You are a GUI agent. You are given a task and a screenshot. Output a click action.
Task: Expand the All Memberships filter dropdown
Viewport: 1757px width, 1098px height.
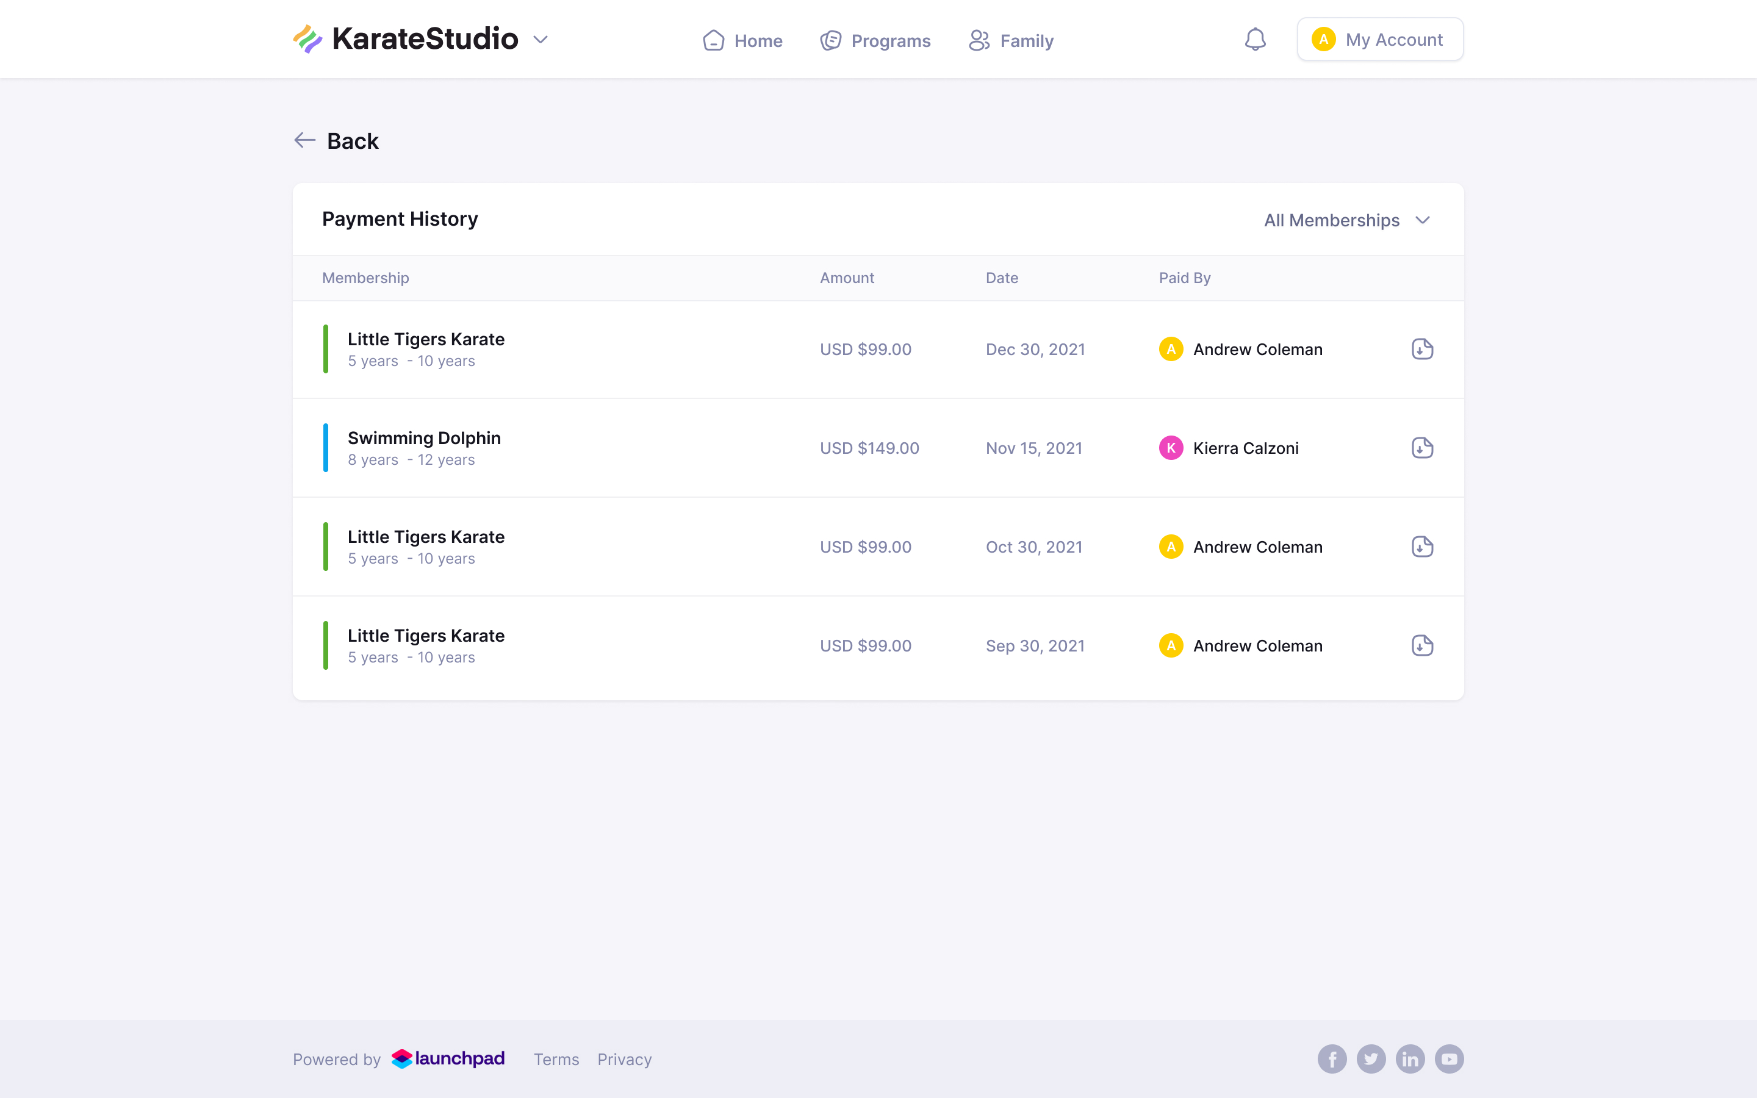(x=1347, y=220)
